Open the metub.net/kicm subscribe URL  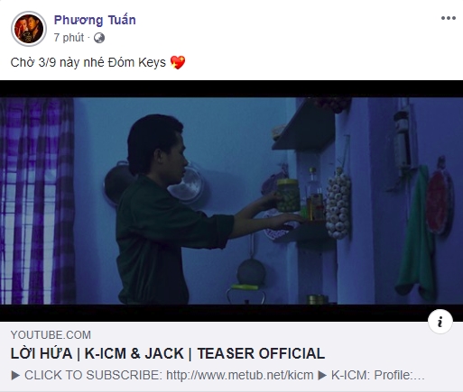pyautogui.click(x=240, y=375)
